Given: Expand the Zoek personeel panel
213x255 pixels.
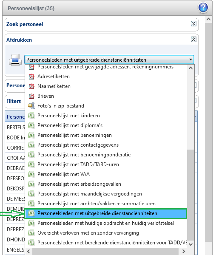Looking at the screenshot, I should click(x=193, y=24).
